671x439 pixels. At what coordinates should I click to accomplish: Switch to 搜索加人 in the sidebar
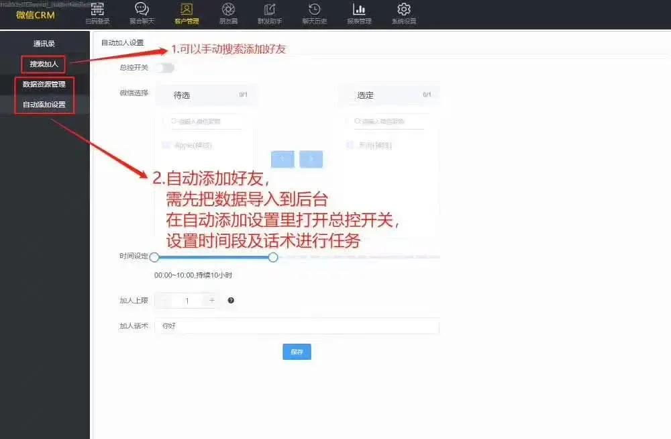pos(42,64)
